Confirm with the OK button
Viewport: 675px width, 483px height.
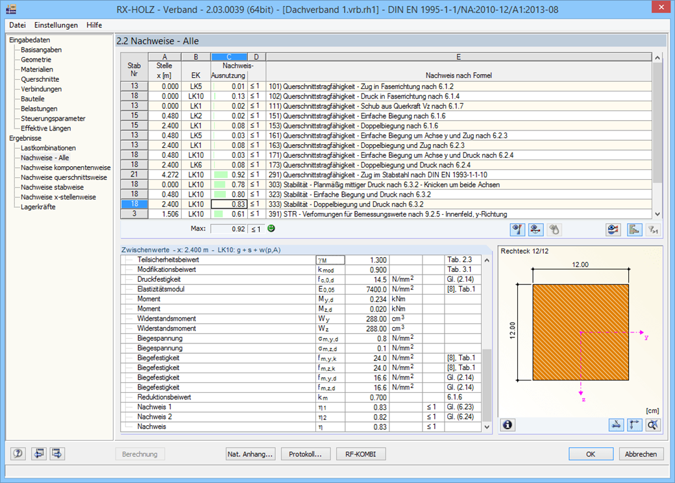(591, 454)
